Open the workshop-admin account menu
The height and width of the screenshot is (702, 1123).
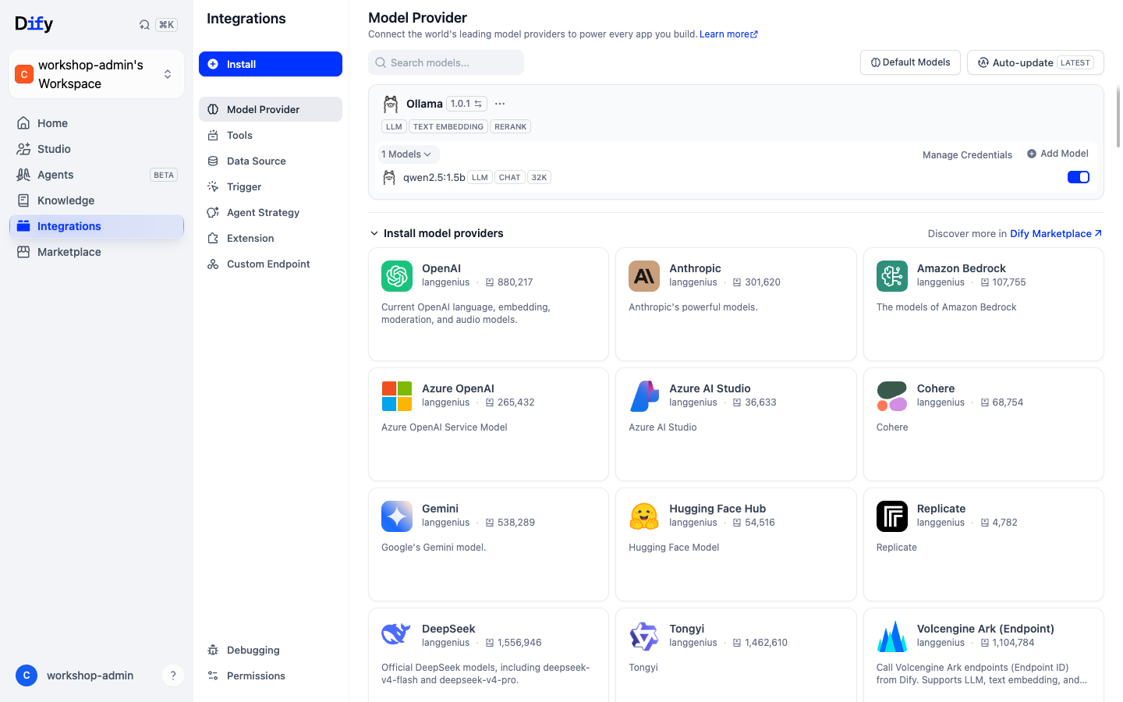point(75,675)
